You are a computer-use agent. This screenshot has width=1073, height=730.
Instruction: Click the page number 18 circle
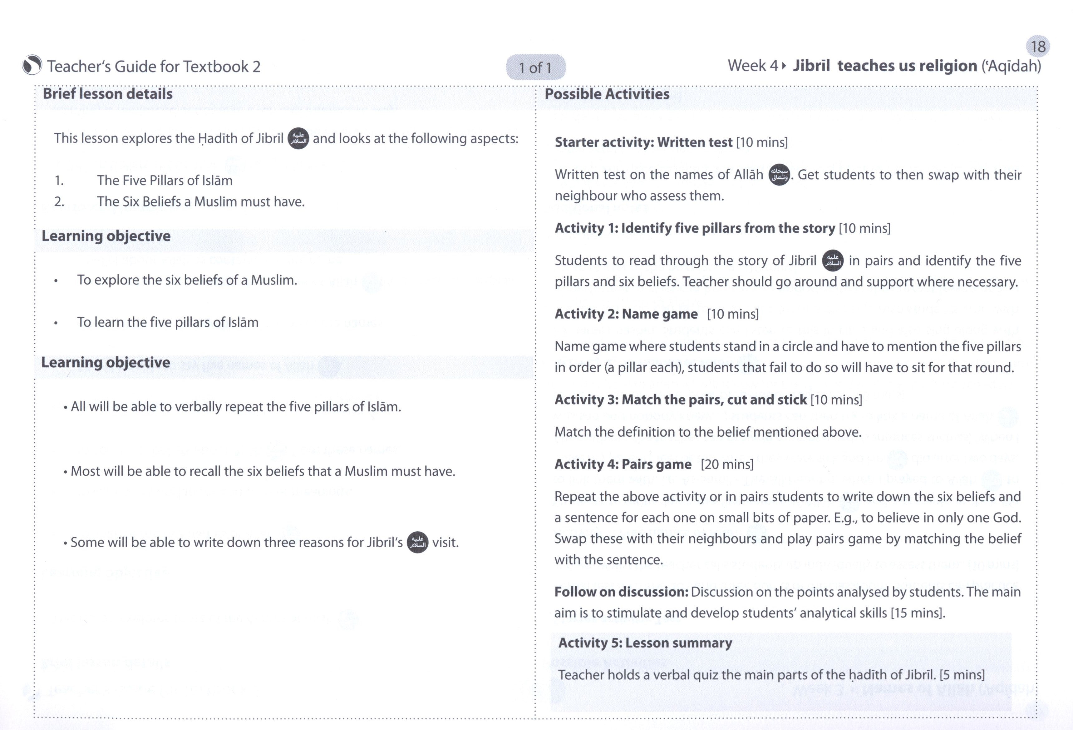[x=1038, y=46]
